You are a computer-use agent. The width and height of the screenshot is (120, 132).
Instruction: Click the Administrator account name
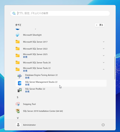(x=29, y=125)
